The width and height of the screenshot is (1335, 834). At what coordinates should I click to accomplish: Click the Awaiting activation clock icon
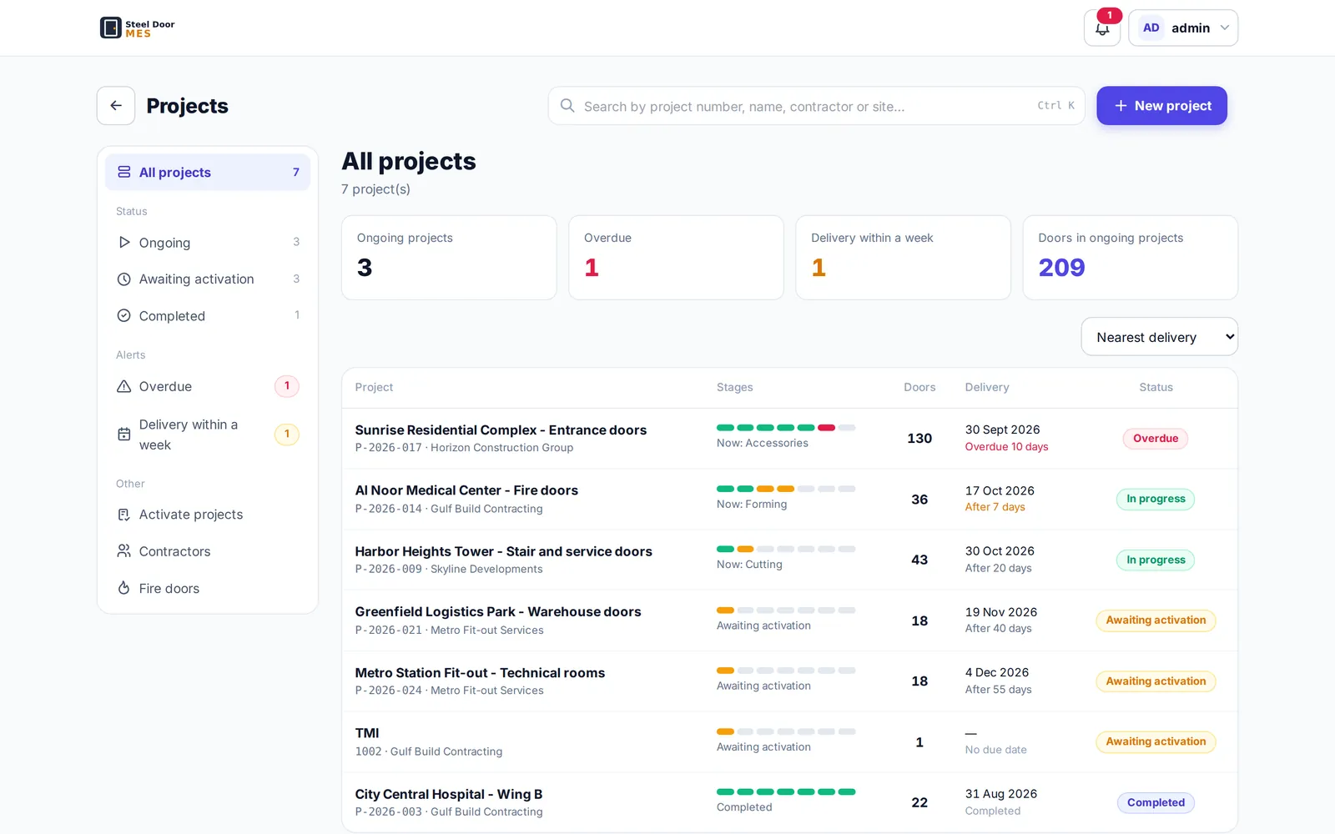click(x=124, y=279)
